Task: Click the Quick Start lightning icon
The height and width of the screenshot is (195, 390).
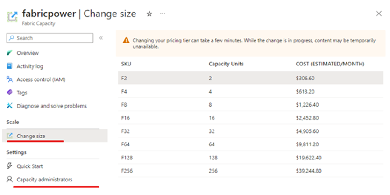Action: pyautogui.click(x=9, y=166)
